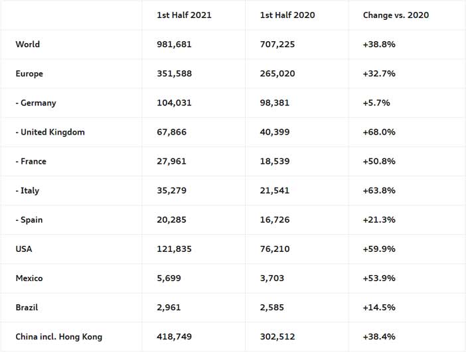The image size is (466, 352).
Task: Click the Mexico row label
Action: tap(29, 278)
